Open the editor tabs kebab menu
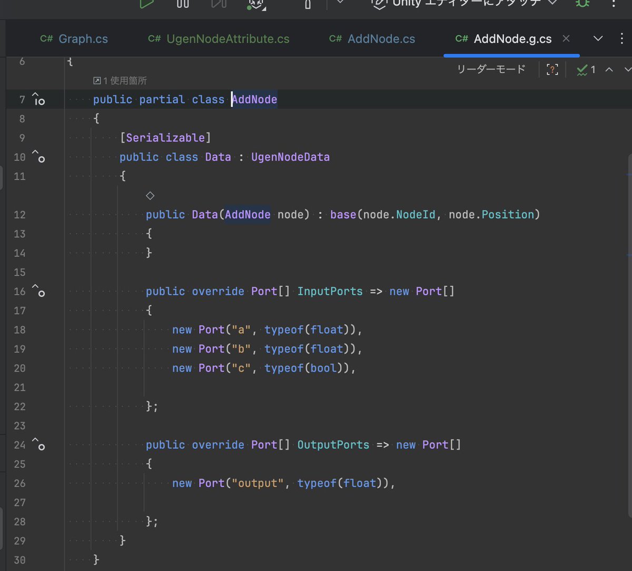632x571 pixels. click(622, 38)
